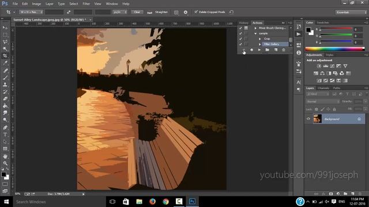Viewport: 369px width, 207px height.
Task: Stop recording in Actions panel
Action: click(x=244, y=50)
